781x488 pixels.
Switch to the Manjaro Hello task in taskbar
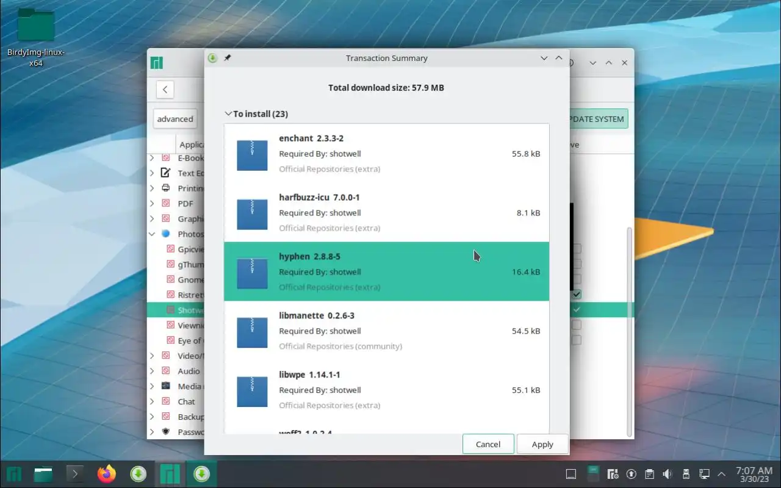click(x=170, y=473)
